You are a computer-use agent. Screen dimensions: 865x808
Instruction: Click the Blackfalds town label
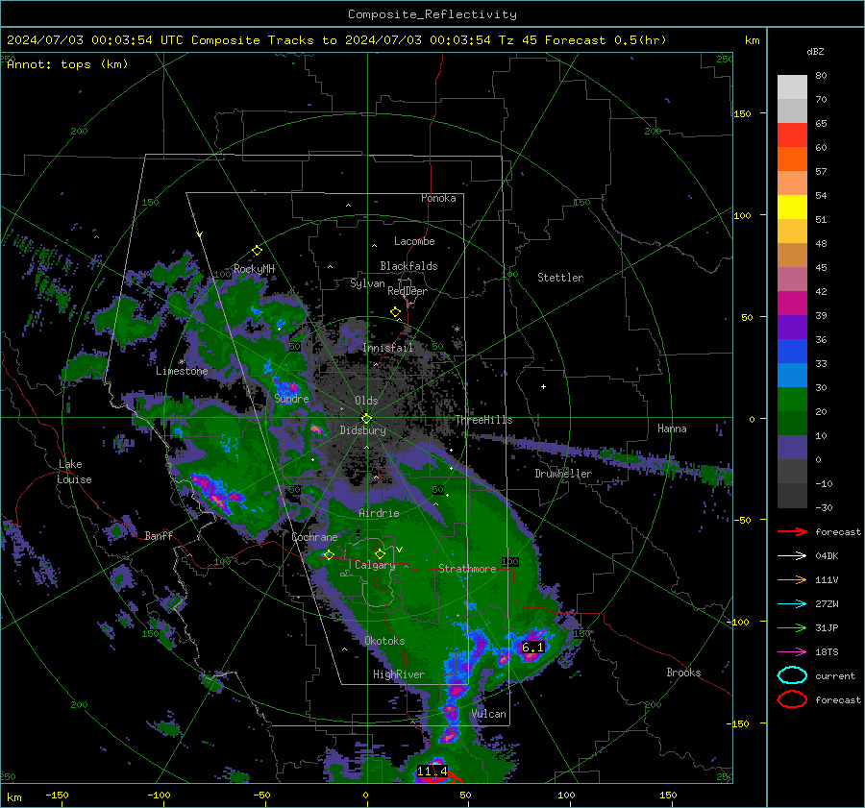tap(408, 266)
